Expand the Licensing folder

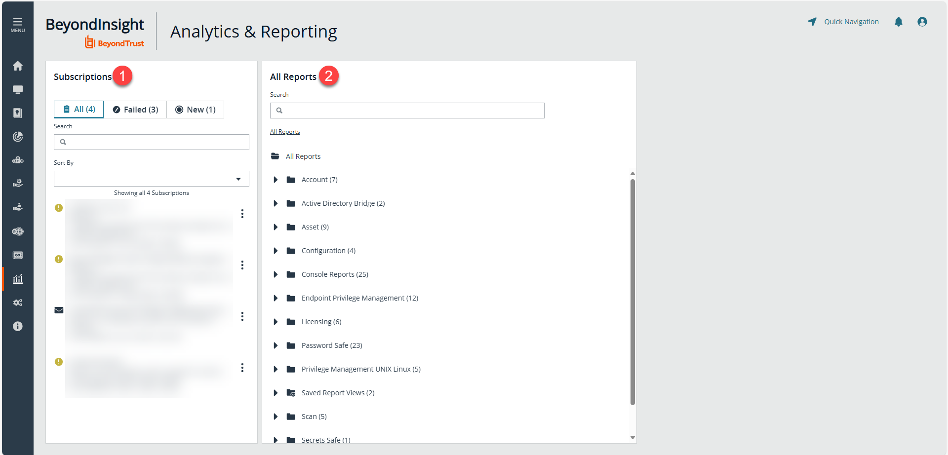(x=276, y=322)
